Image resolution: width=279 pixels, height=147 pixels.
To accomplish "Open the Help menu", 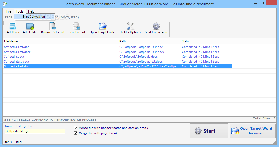I will [31, 11].
